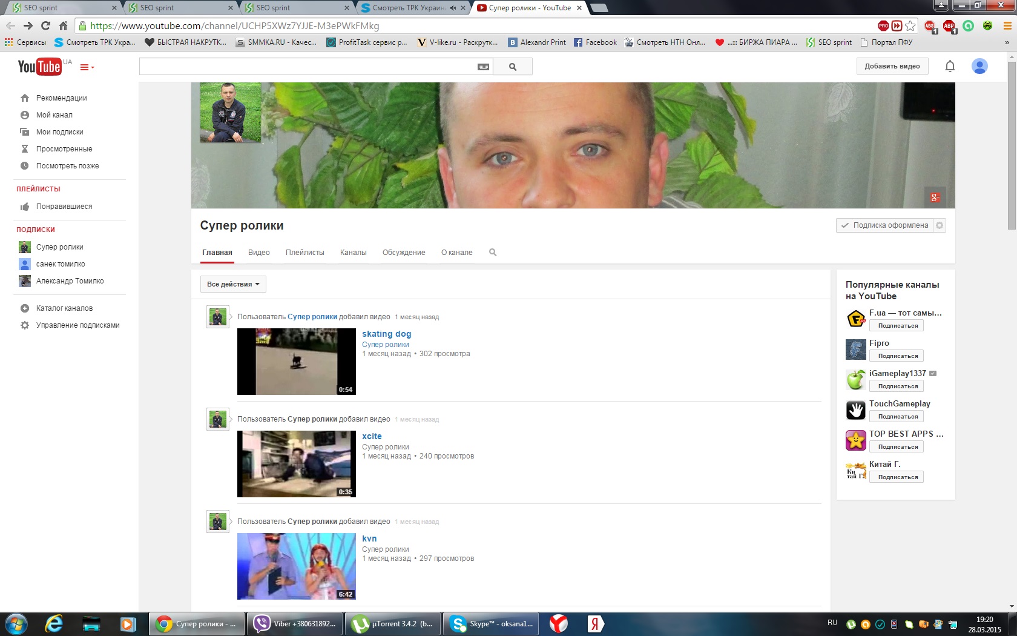Bookmark this page with star icon
Image resolution: width=1017 pixels, height=636 pixels.
click(910, 26)
